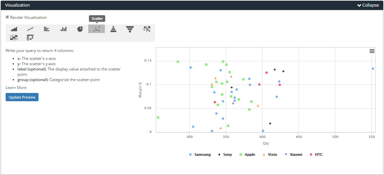Choose the vertical column chart icon
This screenshot has height=175, width=384.
coord(63,29)
